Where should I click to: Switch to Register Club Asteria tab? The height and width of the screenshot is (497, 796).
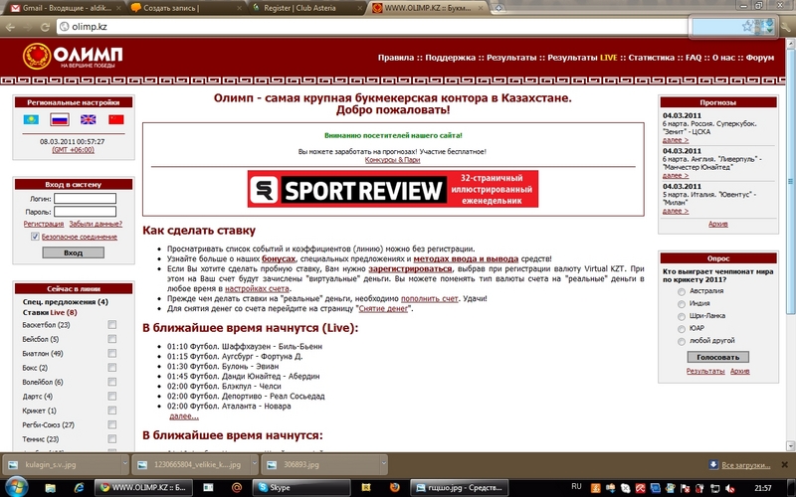click(306, 8)
